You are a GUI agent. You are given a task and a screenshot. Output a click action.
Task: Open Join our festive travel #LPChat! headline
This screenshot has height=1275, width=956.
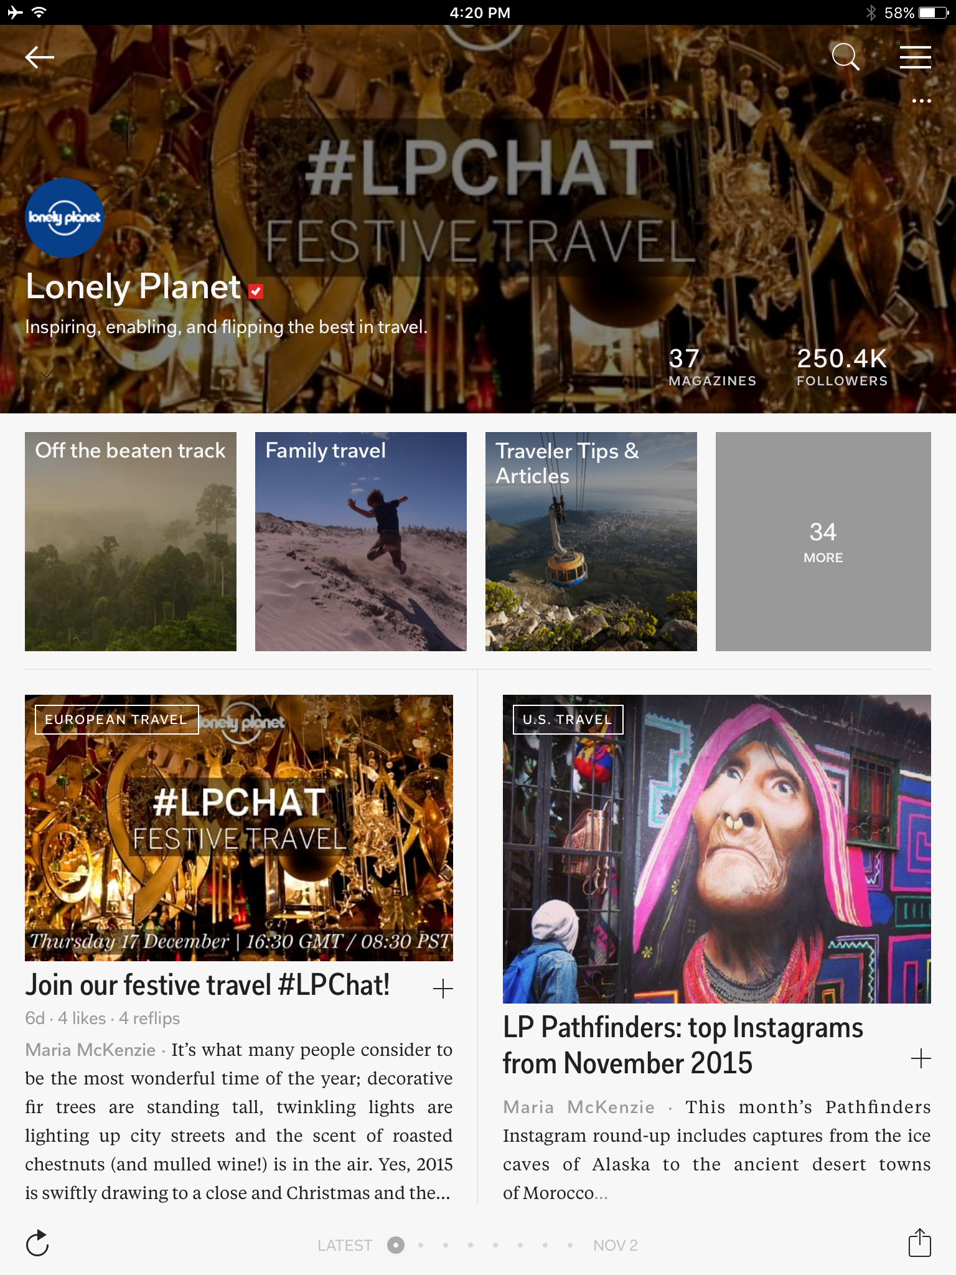(207, 986)
